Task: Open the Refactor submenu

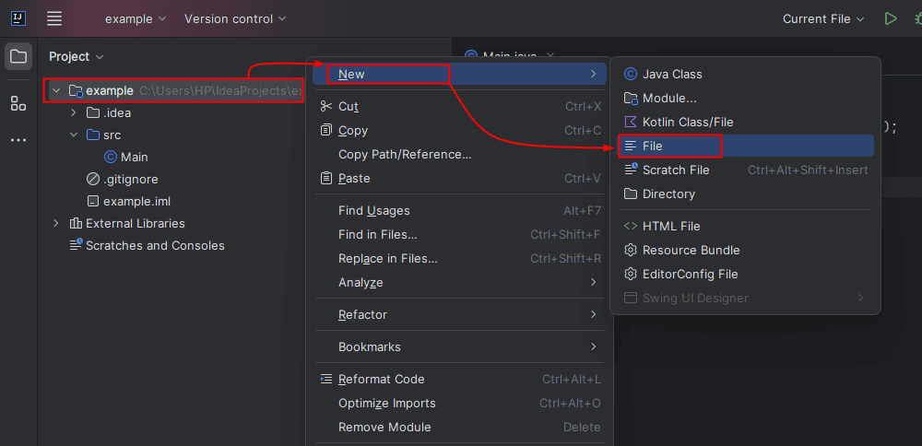Action: click(x=362, y=314)
